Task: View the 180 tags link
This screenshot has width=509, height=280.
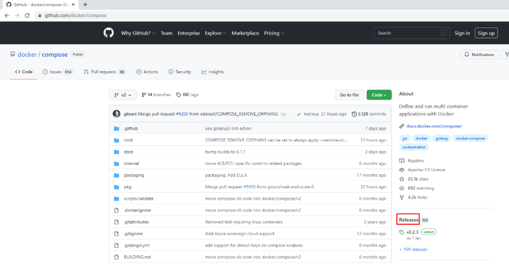Action: [187, 95]
